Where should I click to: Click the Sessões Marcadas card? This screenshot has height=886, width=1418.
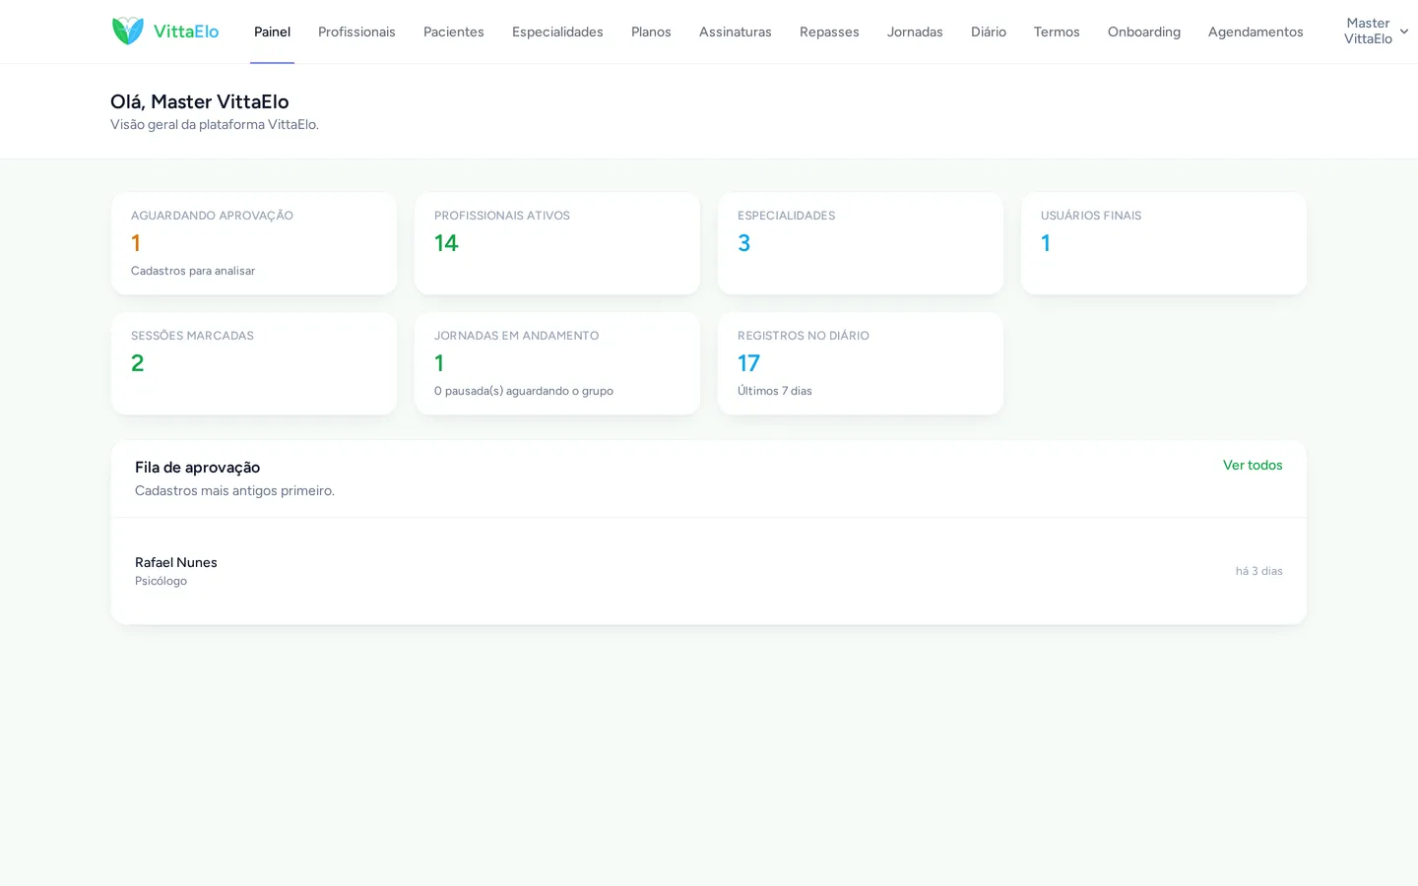coord(254,363)
